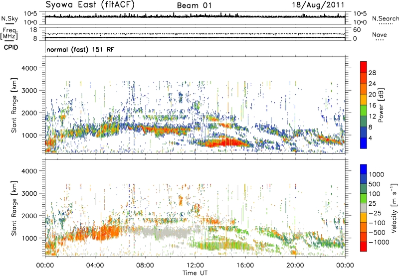The height and width of the screenshot is (276, 399).
Task: Click the '24' power colorbar tick
Action: pos(372,84)
